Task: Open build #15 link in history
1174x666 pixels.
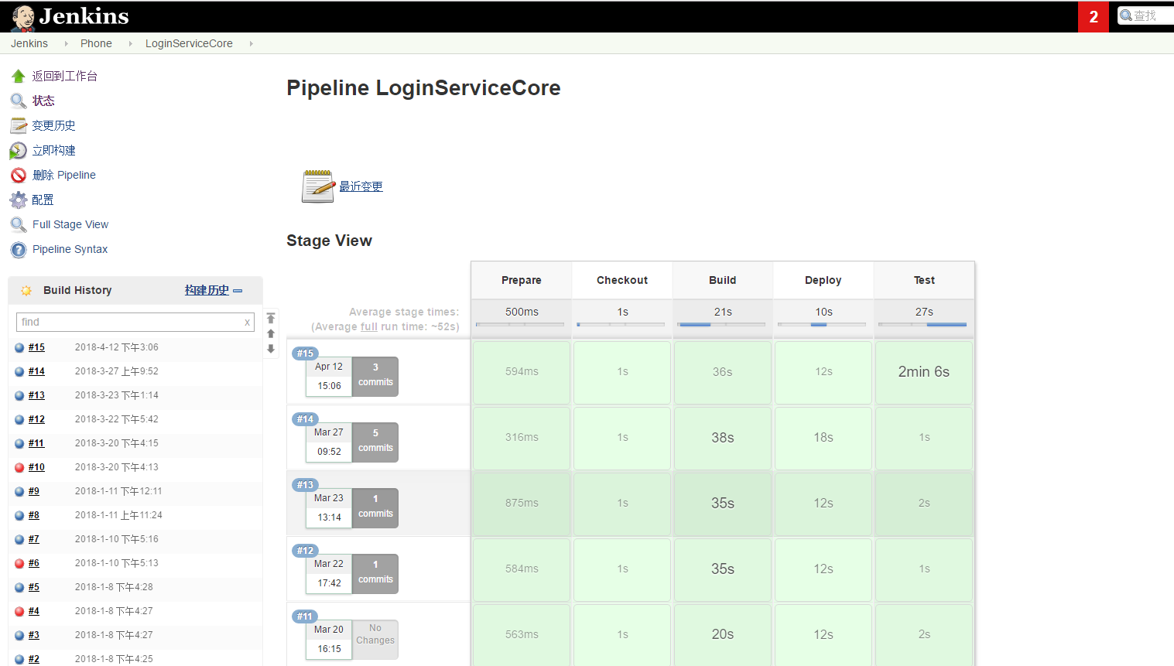Action: pos(36,347)
